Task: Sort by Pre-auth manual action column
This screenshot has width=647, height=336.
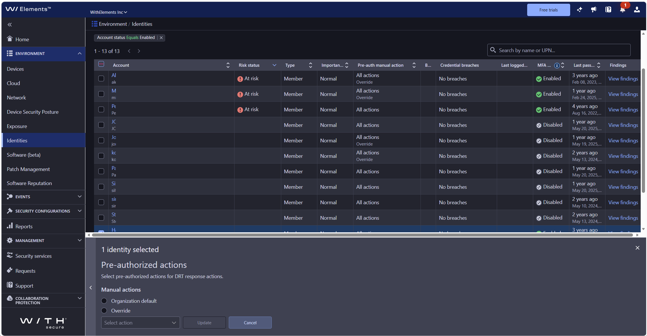Action: (414, 65)
